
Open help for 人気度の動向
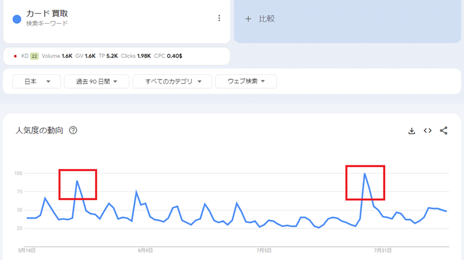pyautogui.click(x=73, y=131)
